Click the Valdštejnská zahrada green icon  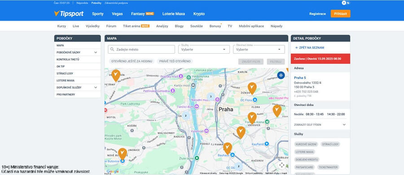click(189, 77)
